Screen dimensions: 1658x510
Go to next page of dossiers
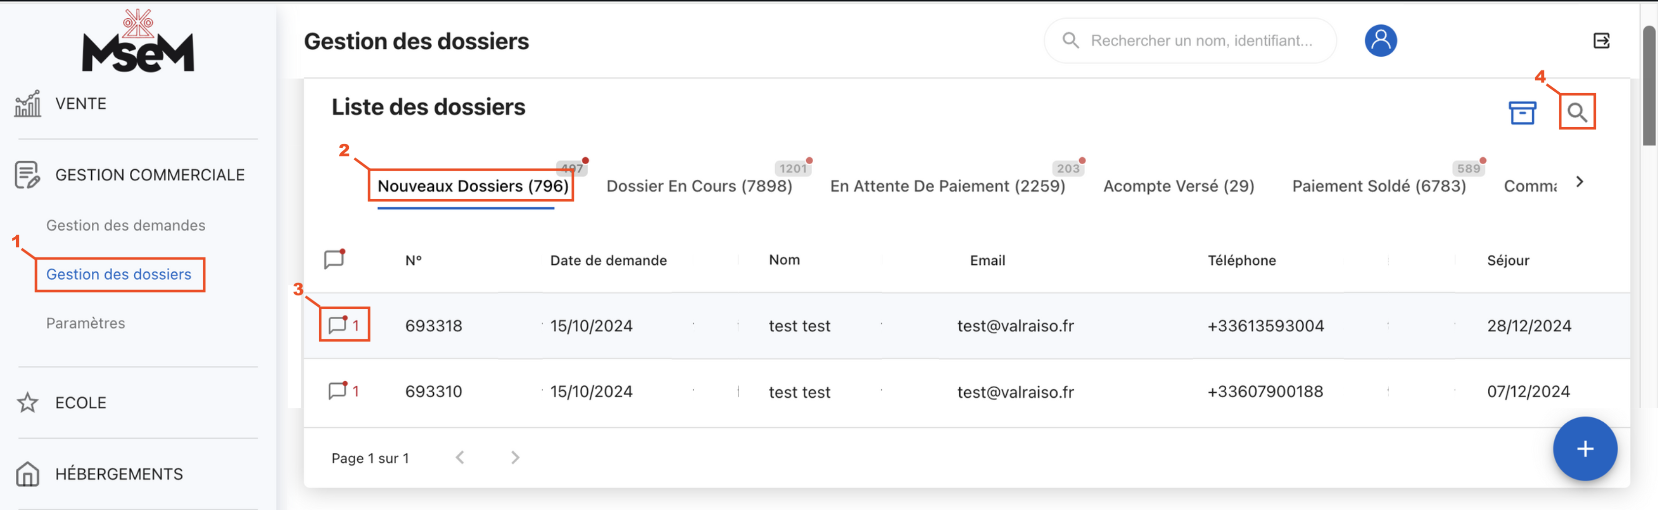coord(514,457)
